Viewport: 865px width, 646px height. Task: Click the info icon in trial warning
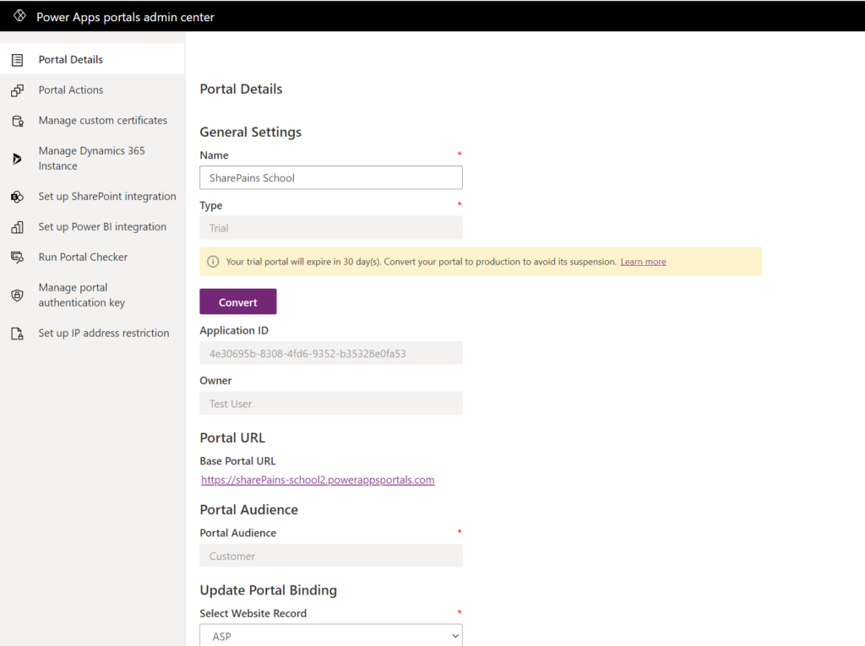pos(213,262)
